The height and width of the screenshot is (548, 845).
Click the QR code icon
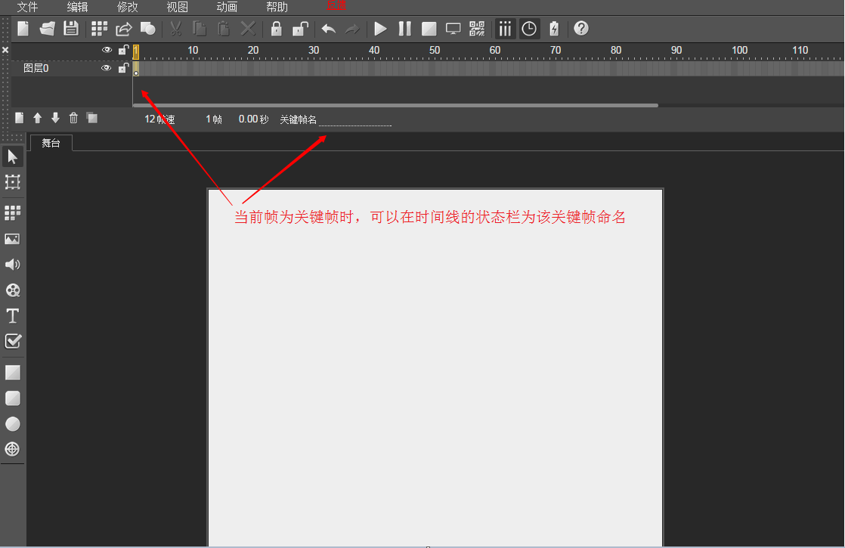pos(477,29)
